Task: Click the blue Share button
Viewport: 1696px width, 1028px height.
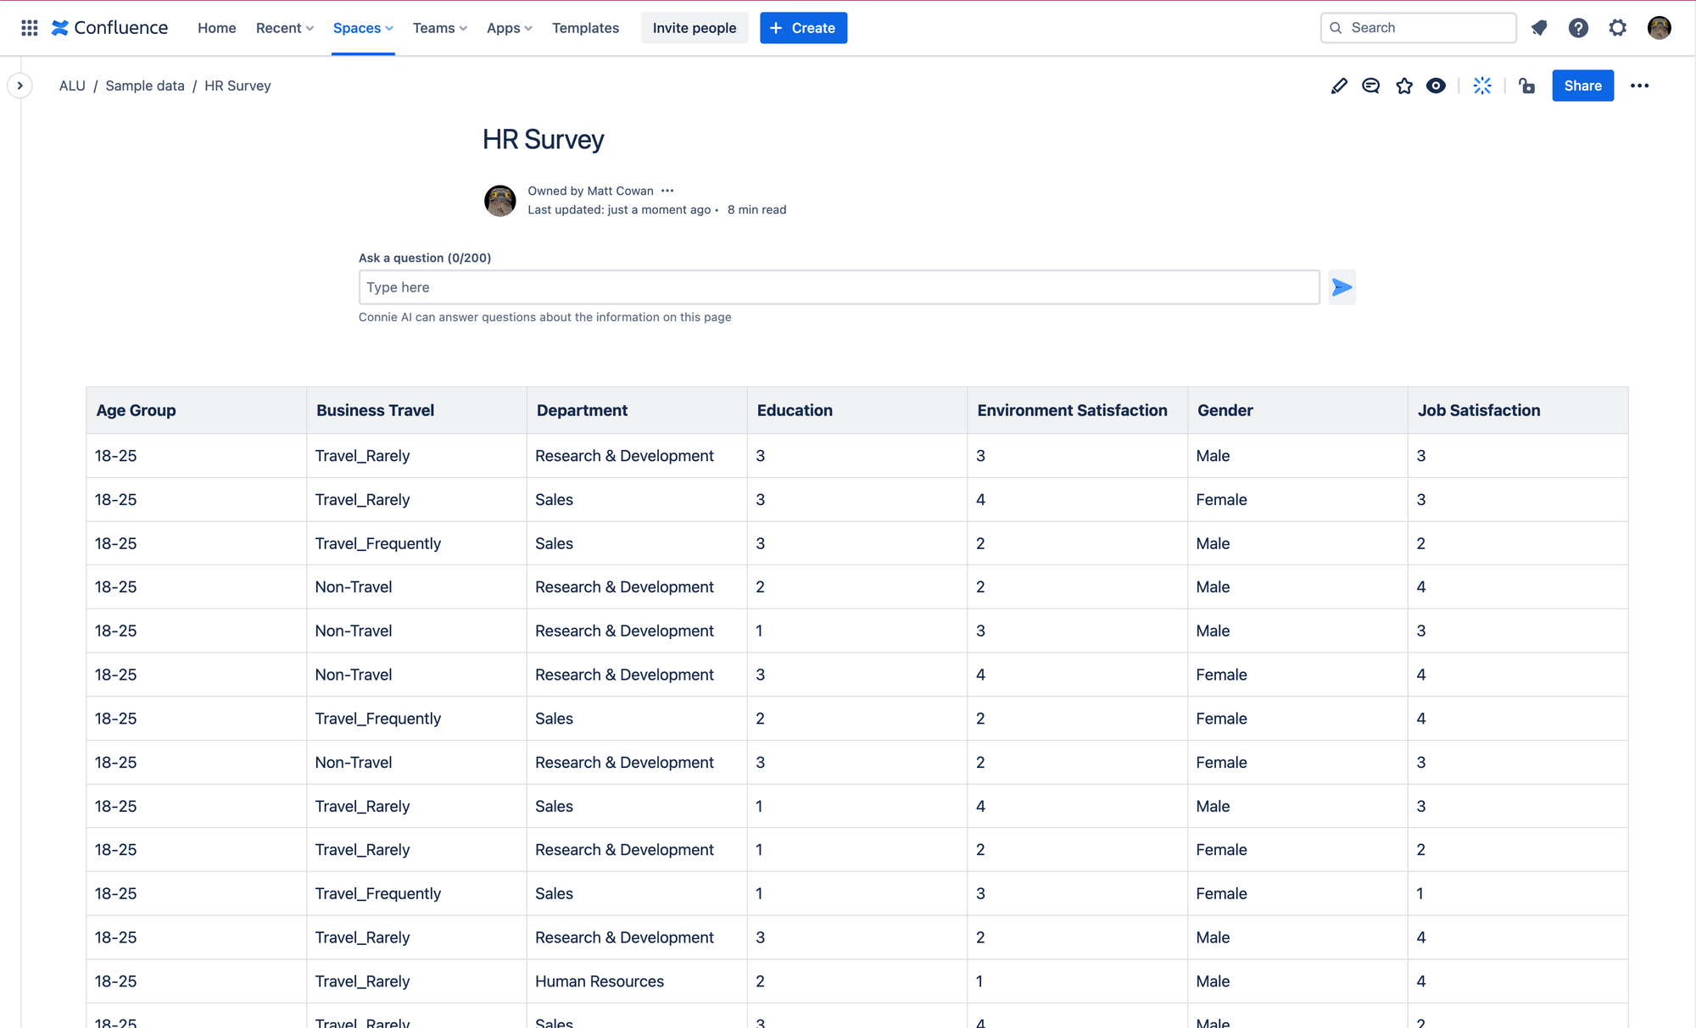Action: click(x=1582, y=86)
